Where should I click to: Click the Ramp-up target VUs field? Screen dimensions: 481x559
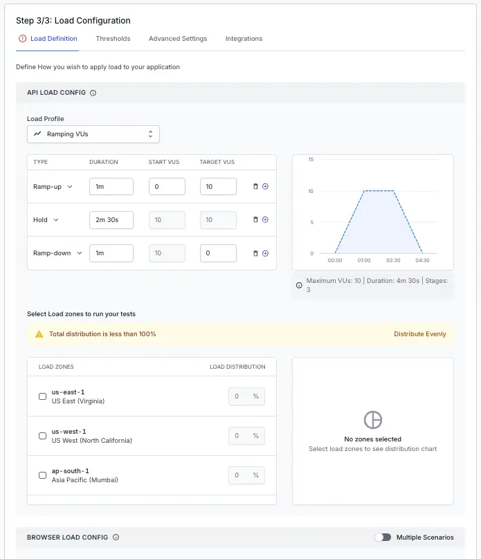(x=218, y=187)
